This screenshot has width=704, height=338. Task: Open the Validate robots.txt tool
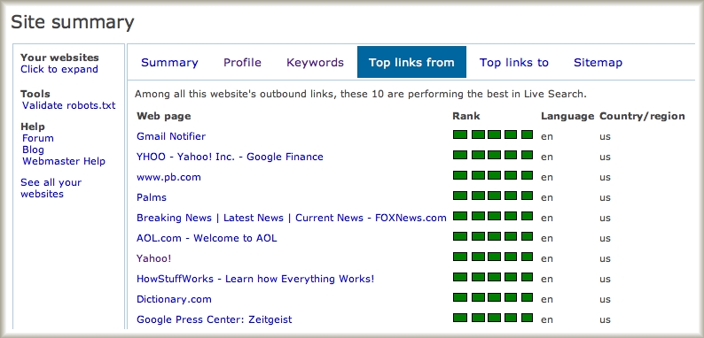(x=68, y=105)
